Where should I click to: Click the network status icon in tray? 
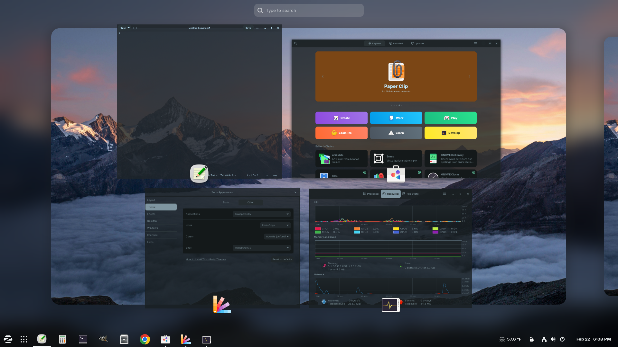point(544,339)
